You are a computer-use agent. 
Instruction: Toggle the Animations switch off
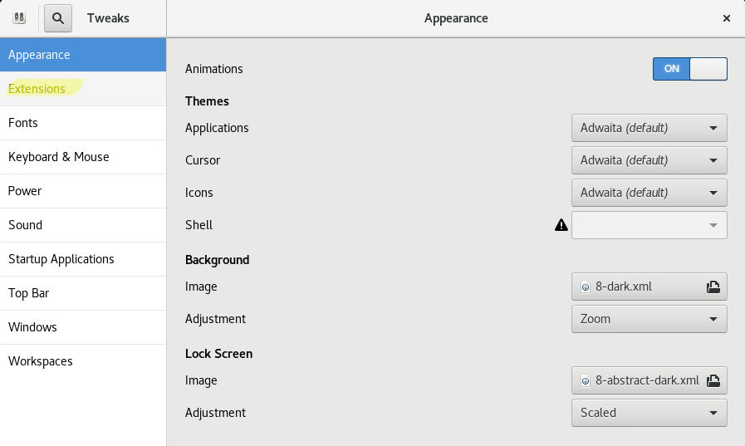tap(690, 69)
